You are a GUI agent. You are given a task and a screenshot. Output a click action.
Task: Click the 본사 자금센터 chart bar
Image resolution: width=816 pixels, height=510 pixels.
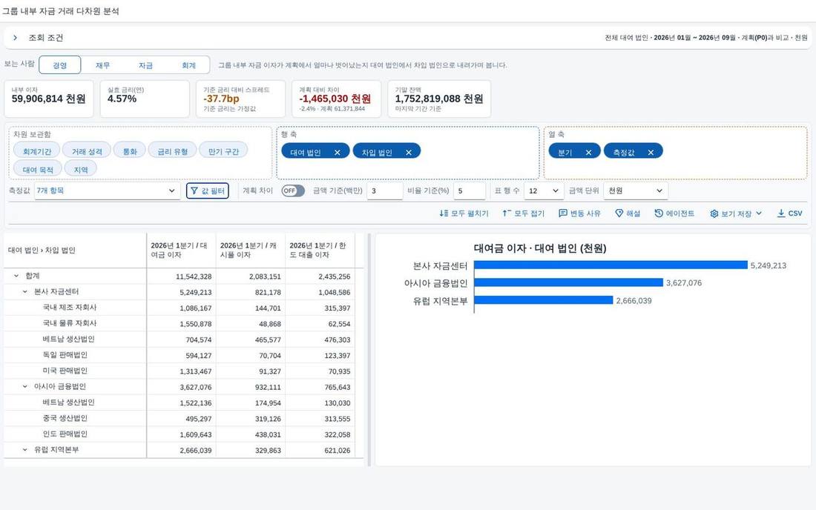pyautogui.click(x=611, y=265)
